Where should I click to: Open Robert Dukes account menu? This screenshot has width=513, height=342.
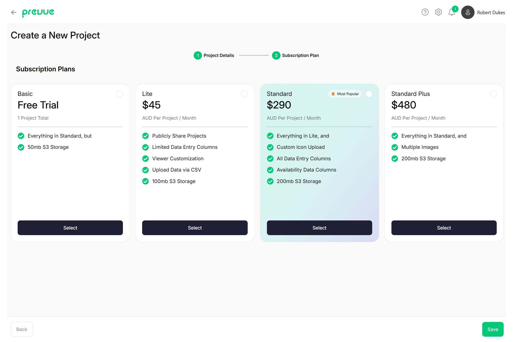(491, 13)
